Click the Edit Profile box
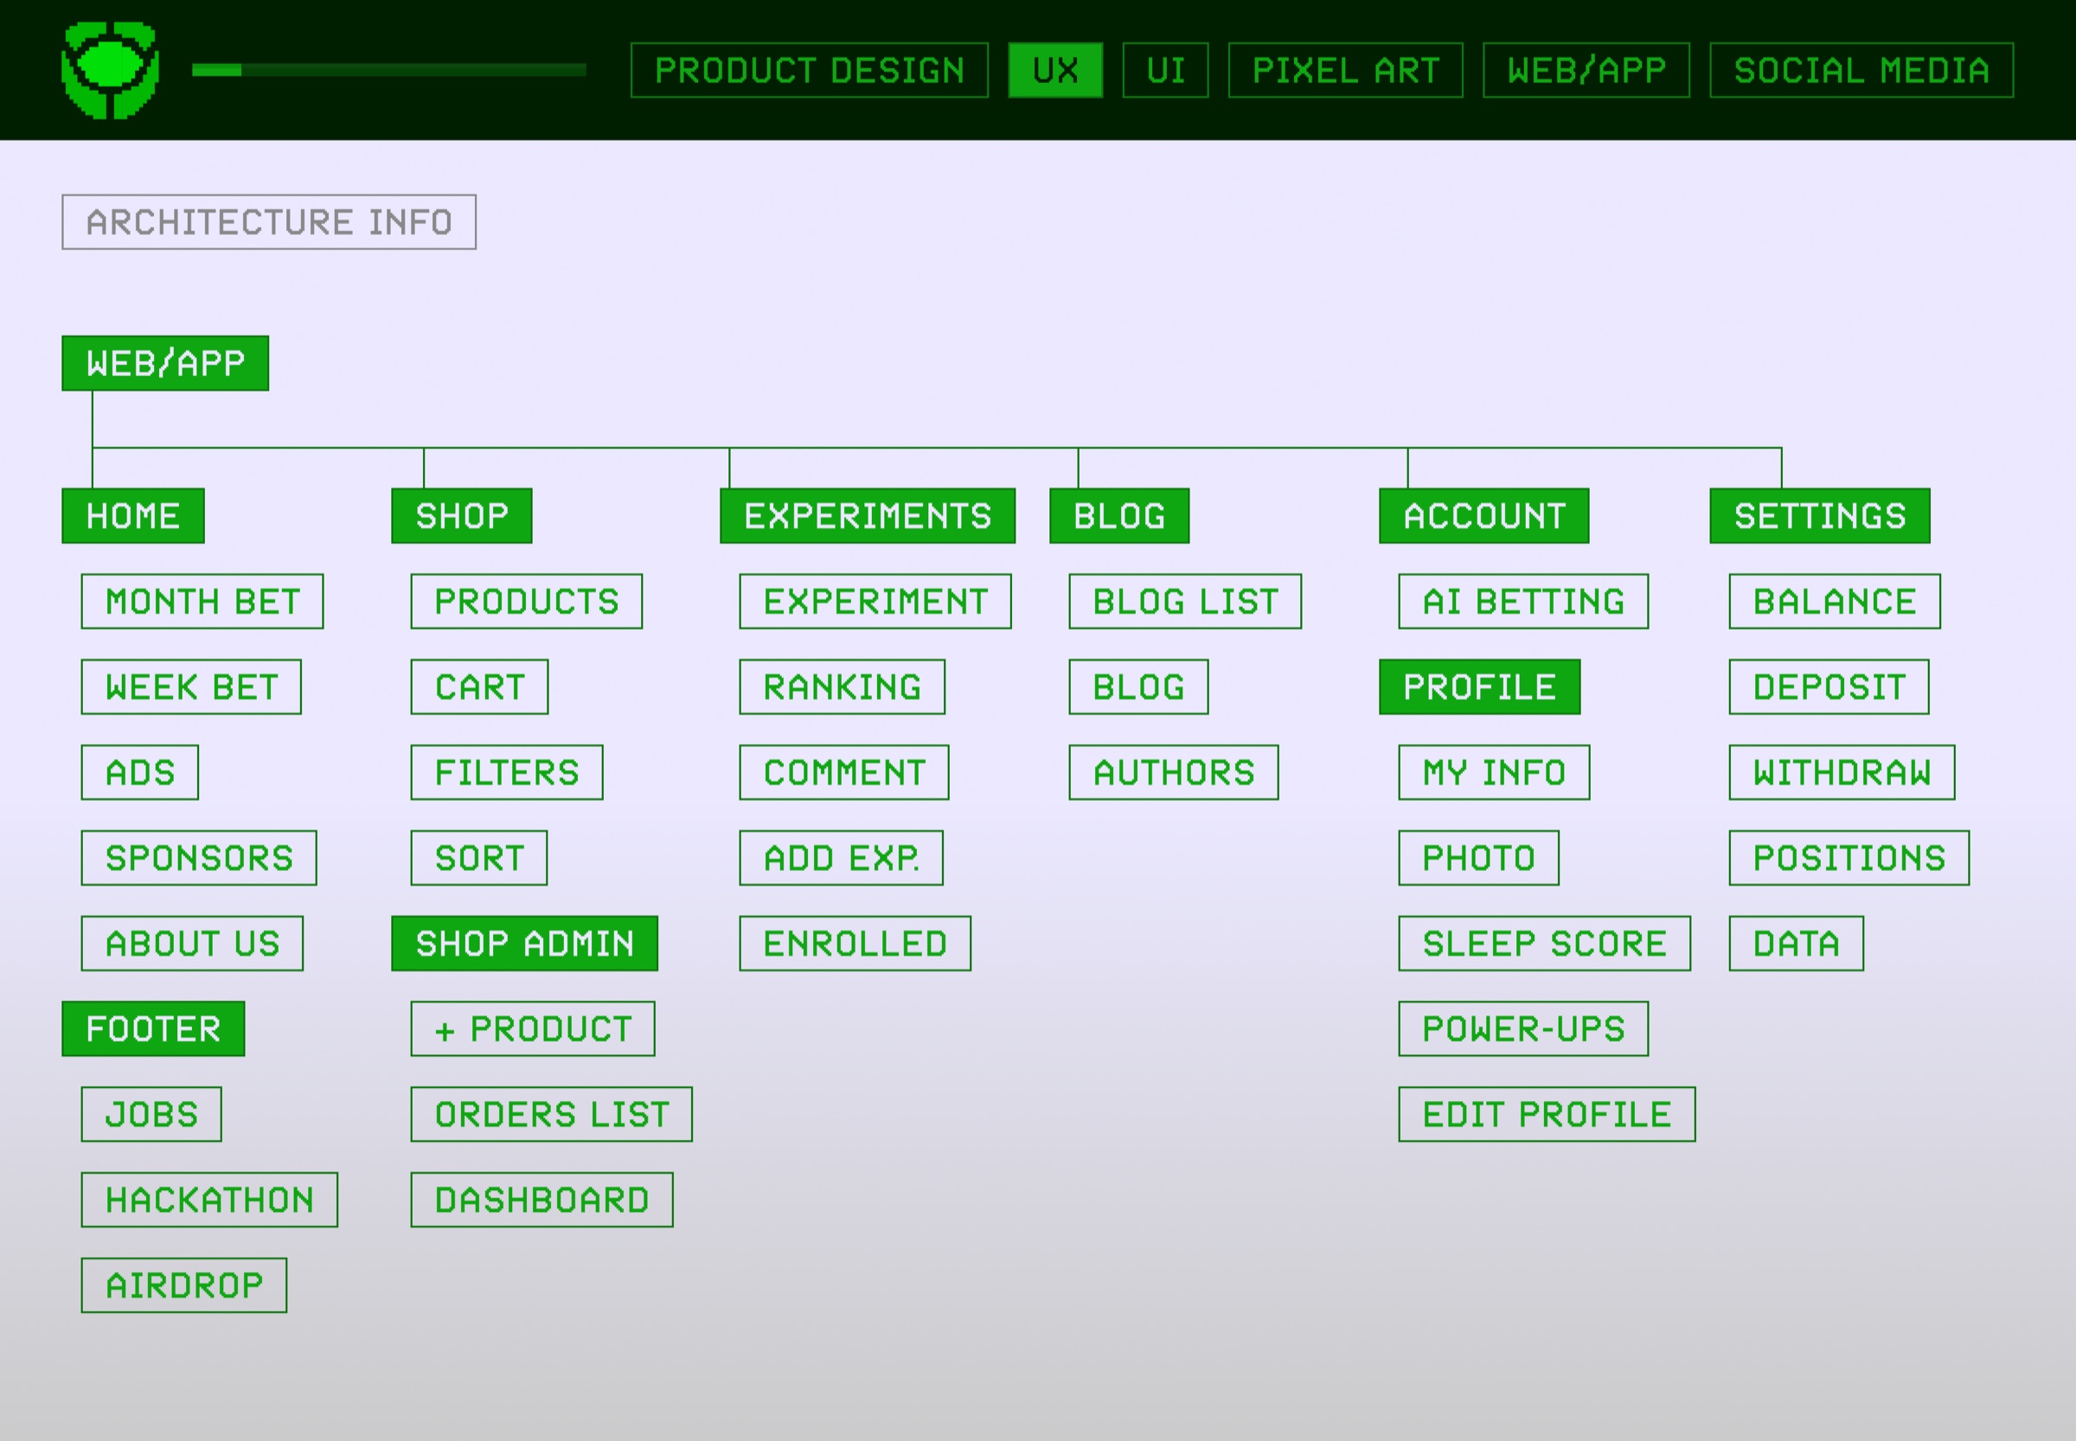The image size is (2076, 1441). 1547,1114
